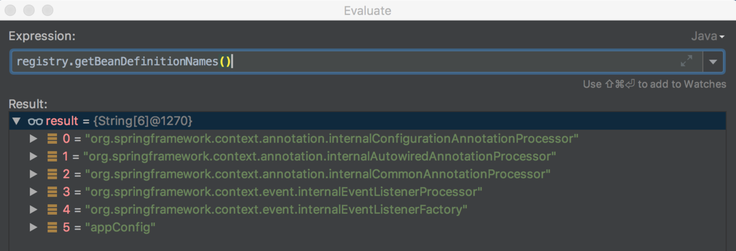Screen dimensions: 736x251
Task: Expand array element 4 node
Action: [34, 209]
